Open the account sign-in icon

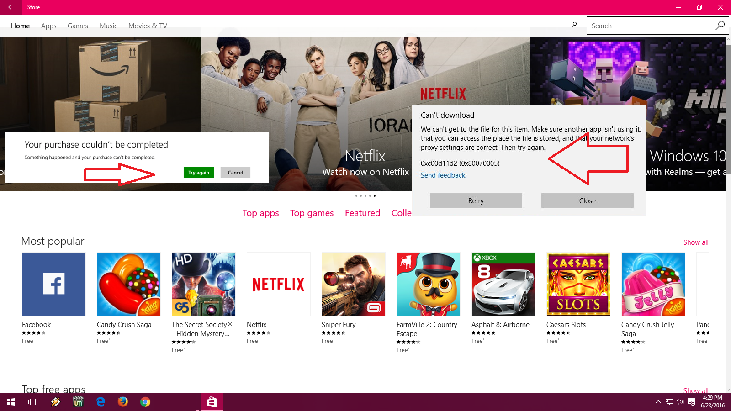[x=575, y=26]
